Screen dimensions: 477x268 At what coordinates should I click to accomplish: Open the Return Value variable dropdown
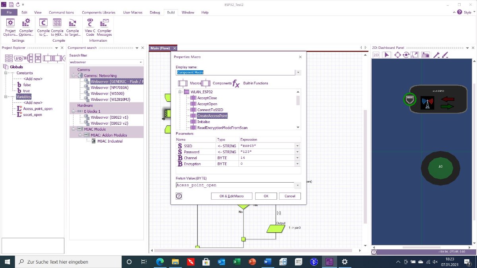pyautogui.click(x=298, y=185)
